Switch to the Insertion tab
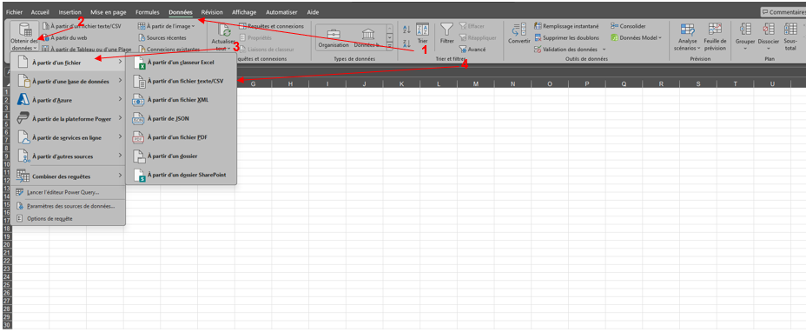Screen dimensions: 806x332 (x=69, y=12)
